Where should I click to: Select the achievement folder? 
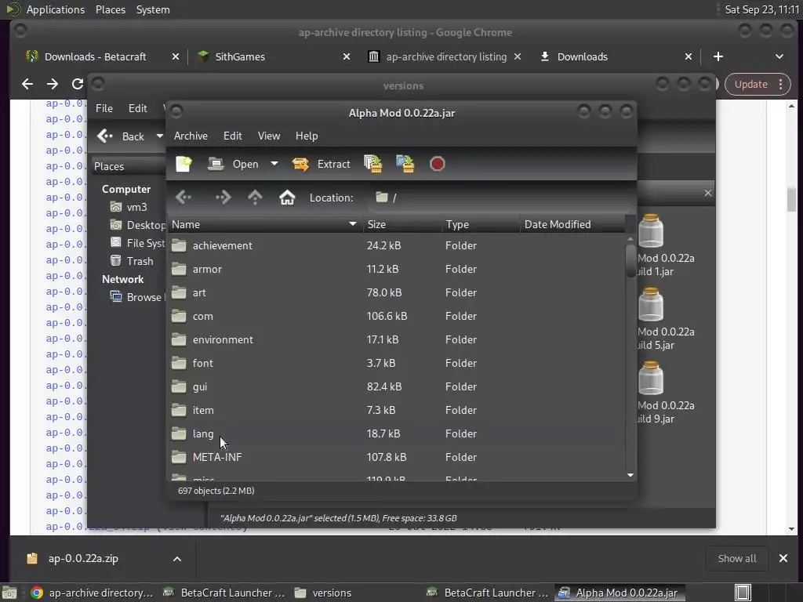click(x=396, y=245)
